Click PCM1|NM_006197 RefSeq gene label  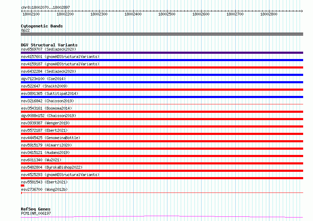tap(36, 213)
